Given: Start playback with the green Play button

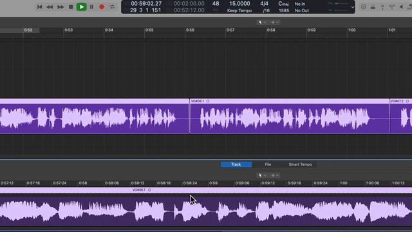Looking at the screenshot, I should pos(82,7).
